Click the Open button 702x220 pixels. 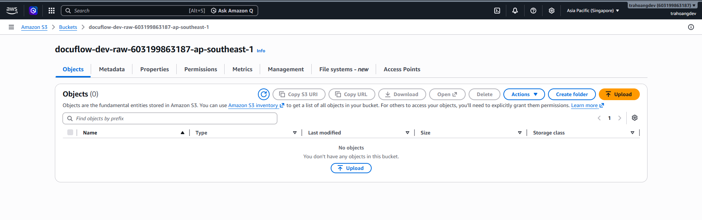pos(447,94)
